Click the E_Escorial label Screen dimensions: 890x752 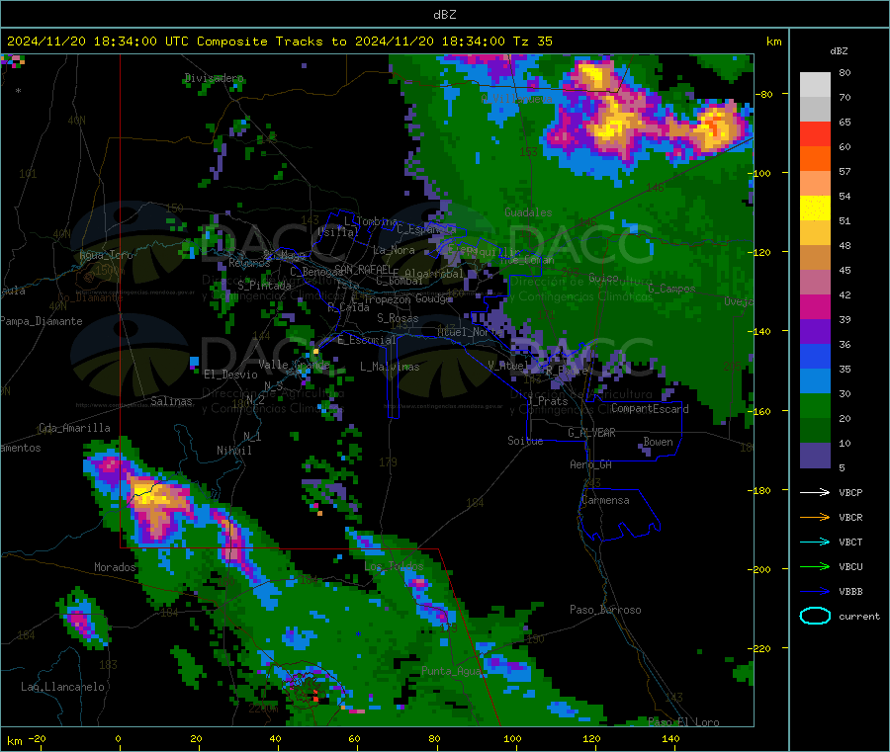[367, 340]
